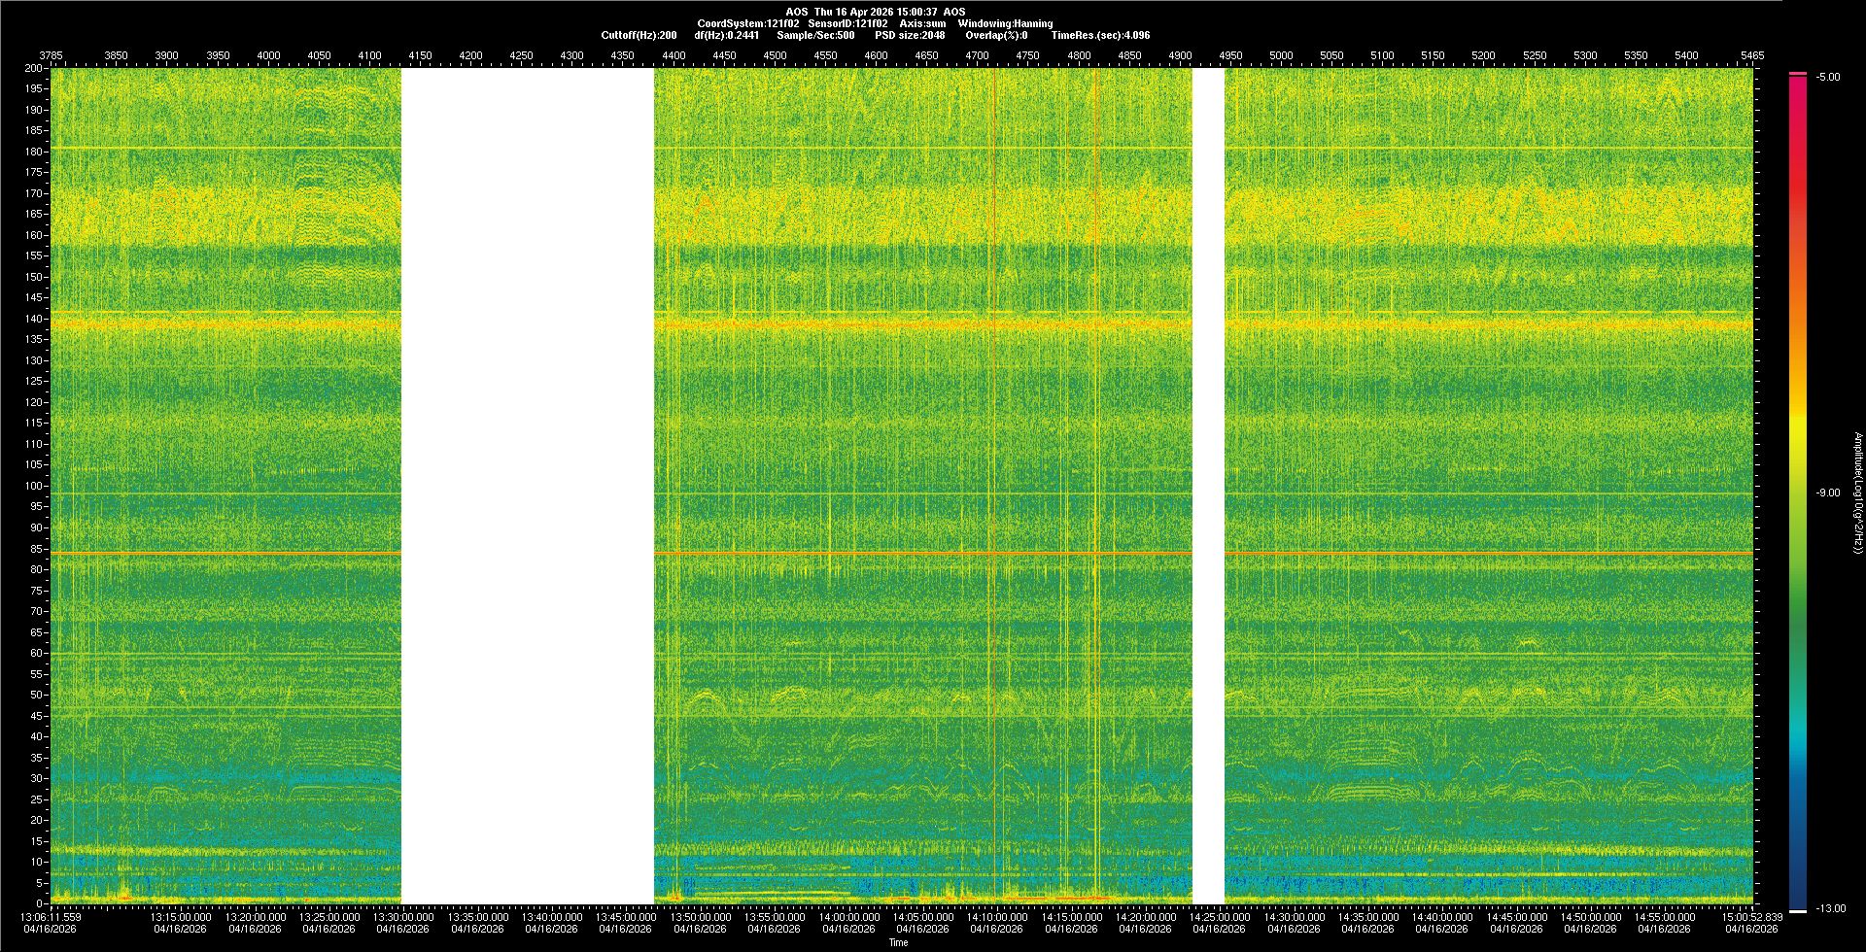Click the 4400 tick on top axis
Image resolution: width=1866 pixels, height=952 pixels.
[x=674, y=55]
